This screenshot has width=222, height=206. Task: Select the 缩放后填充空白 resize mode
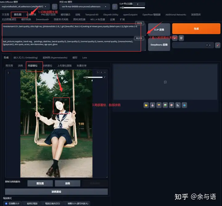click(51, 204)
